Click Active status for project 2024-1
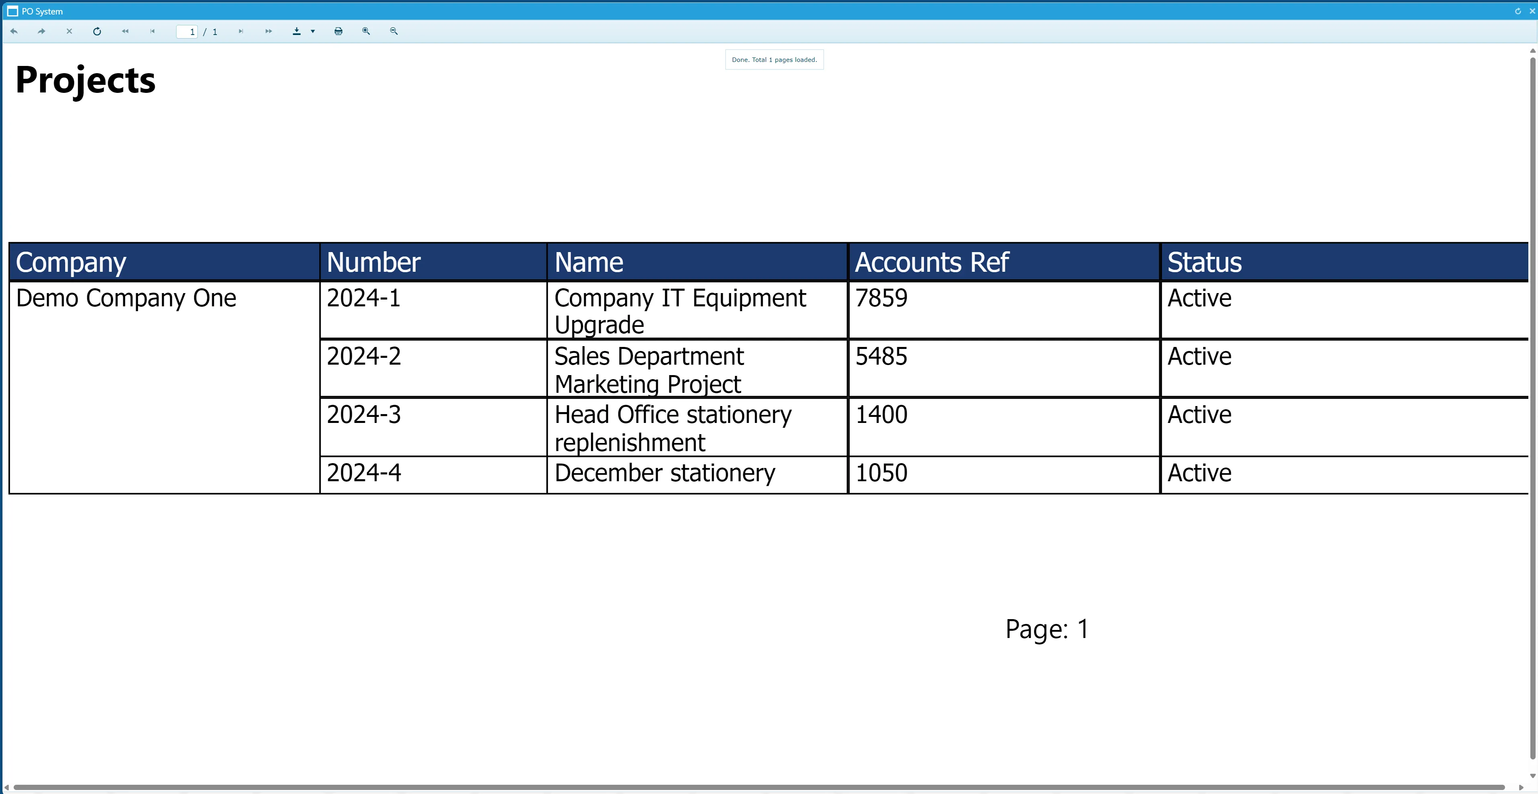The width and height of the screenshot is (1538, 794). coord(1345,310)
